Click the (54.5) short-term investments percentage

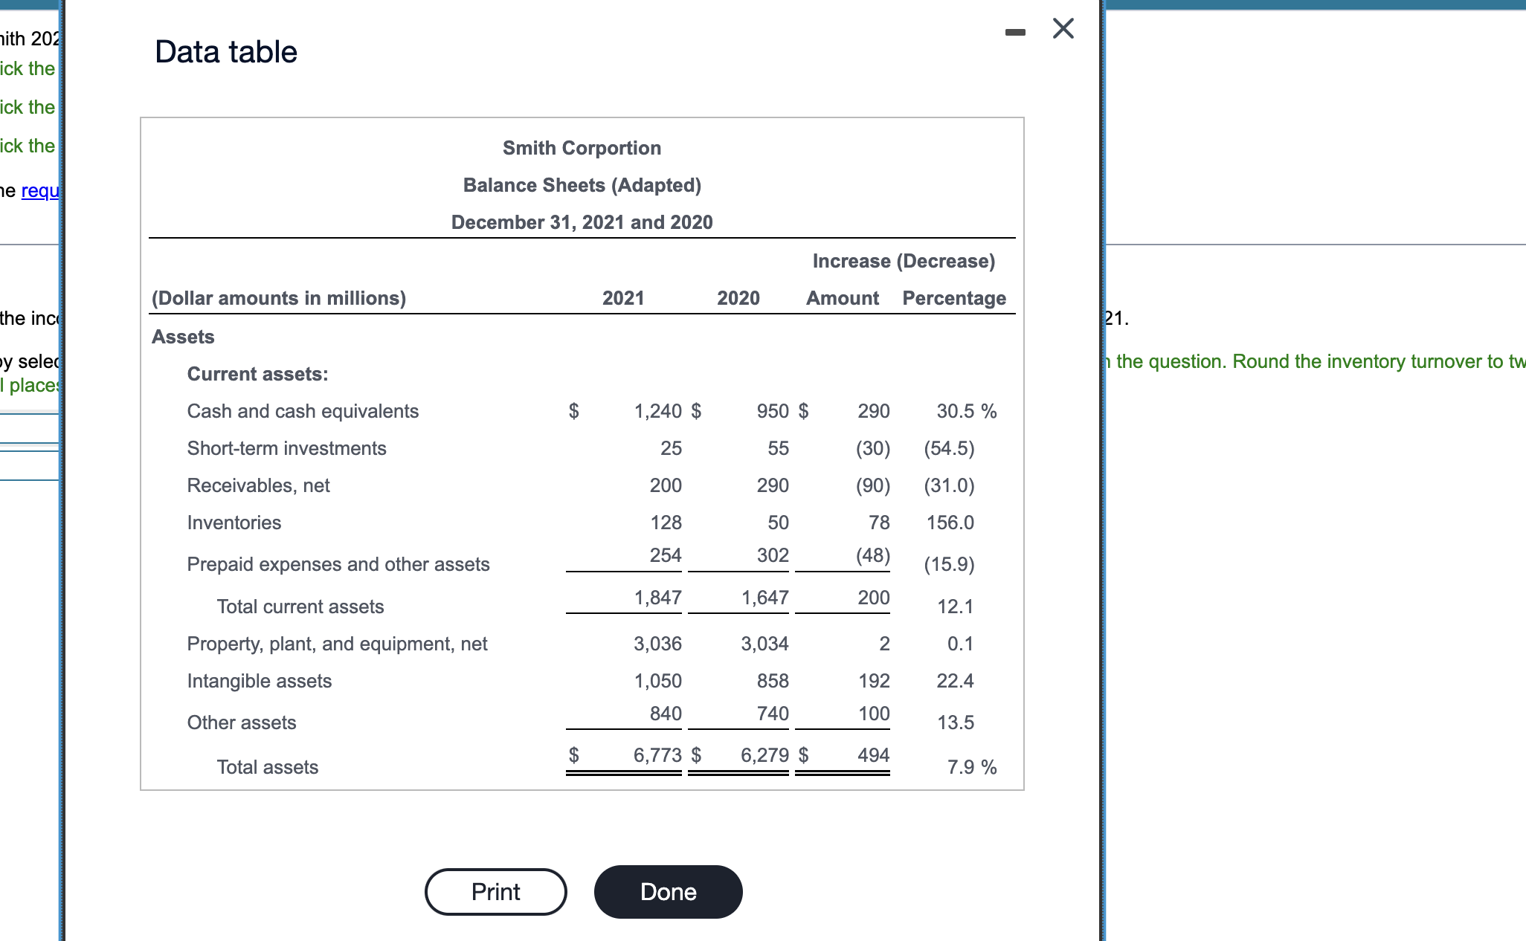(x=949, y=448)
